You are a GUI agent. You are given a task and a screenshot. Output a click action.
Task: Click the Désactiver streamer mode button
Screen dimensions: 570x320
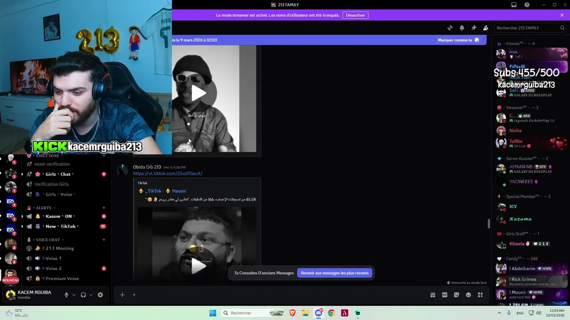[x=355, y=15]
